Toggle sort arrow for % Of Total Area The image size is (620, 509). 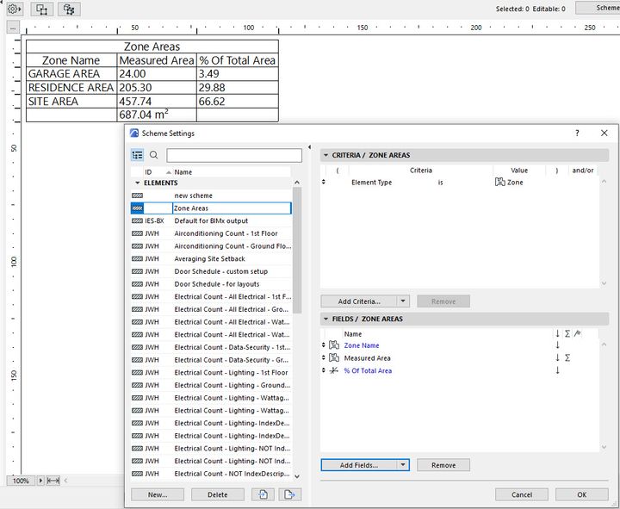[557, 370]
